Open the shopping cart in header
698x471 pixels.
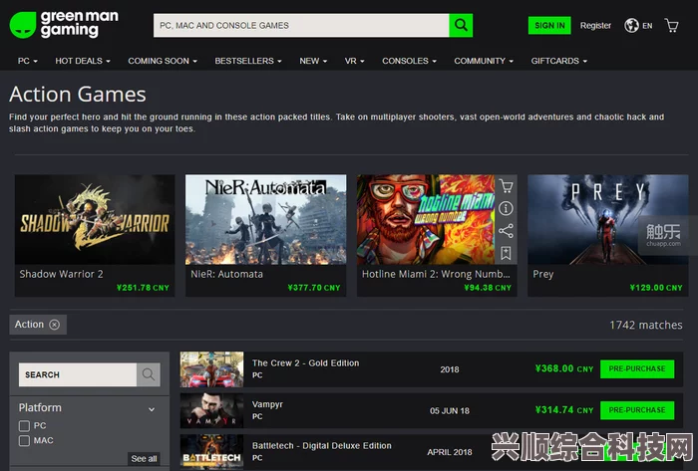pos(671,25)
